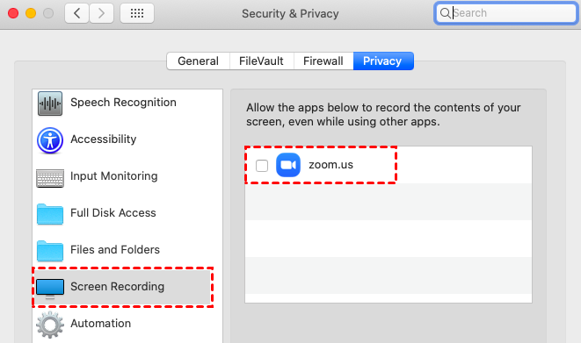Click the Automation gear icon
The width and height of the screenshot is (581, 343).
(x=50, y=325)
